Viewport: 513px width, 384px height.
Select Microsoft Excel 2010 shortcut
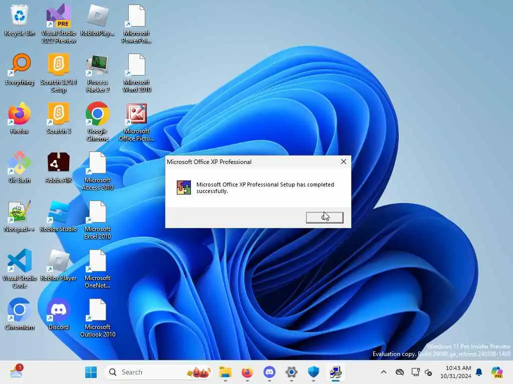[98, 219]
